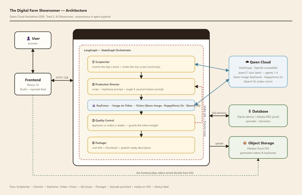
Task: Click "LangGraph — StateGraph Orchestrator" label
Action: [x=108, y=50]
